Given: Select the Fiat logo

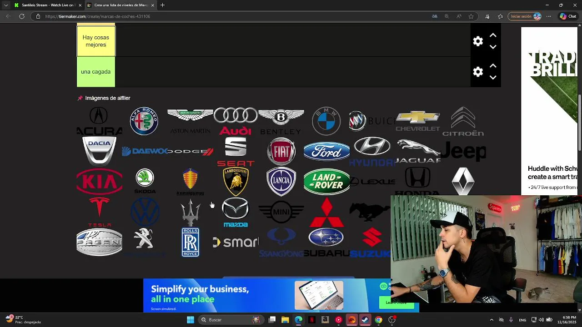Looking at the screenshot, I should point(281,151).
